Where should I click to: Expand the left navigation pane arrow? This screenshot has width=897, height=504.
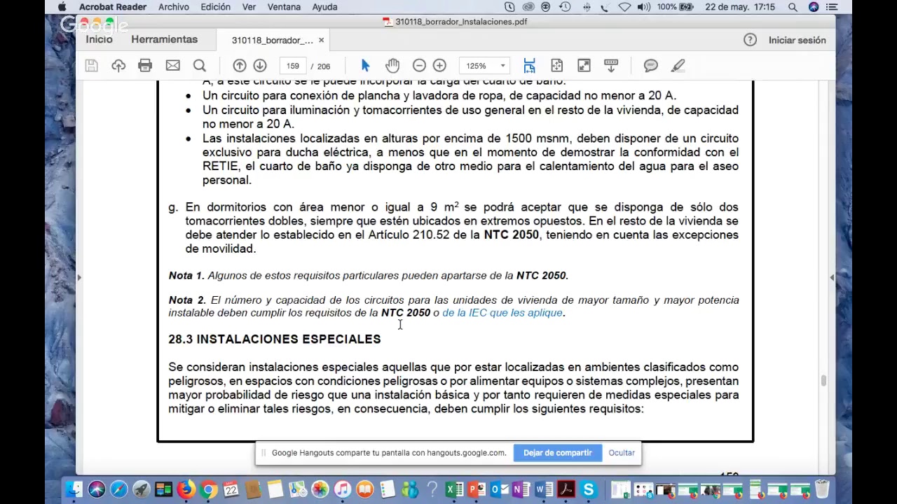(x=79, y=278)
